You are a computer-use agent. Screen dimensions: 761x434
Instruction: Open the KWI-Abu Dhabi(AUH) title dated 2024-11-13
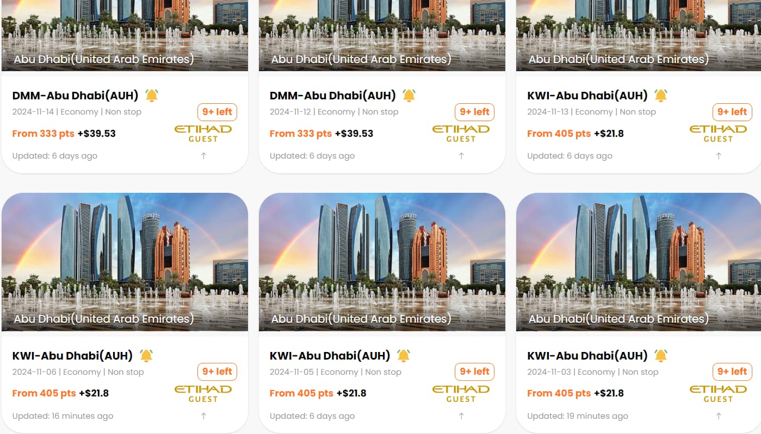pyautogui.click(x=587, y=96)
